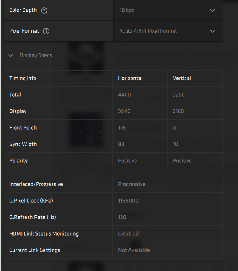Click the Vertical column header

coord(182,78)
